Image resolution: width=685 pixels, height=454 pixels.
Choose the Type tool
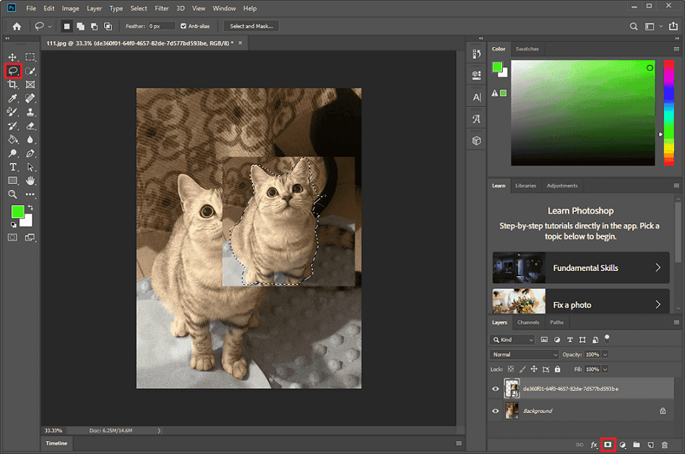click(14, 166)
